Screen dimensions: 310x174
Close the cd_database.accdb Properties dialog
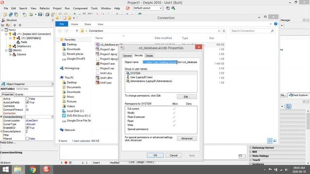tap(199, 47)
